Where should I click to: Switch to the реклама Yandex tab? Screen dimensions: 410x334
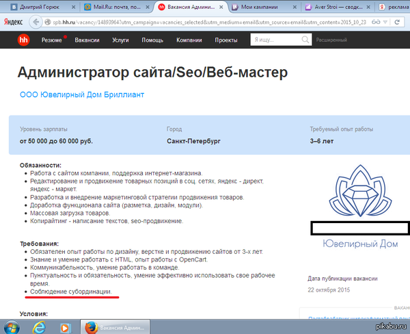pyautogui.click(x=395, y=7)
